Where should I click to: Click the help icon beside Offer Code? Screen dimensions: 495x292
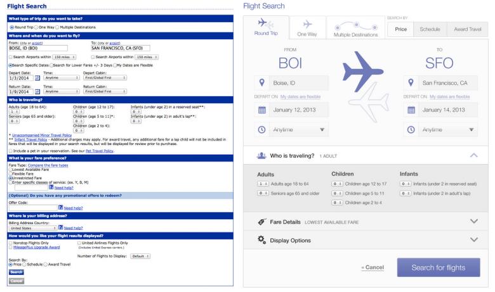point(59,206)
